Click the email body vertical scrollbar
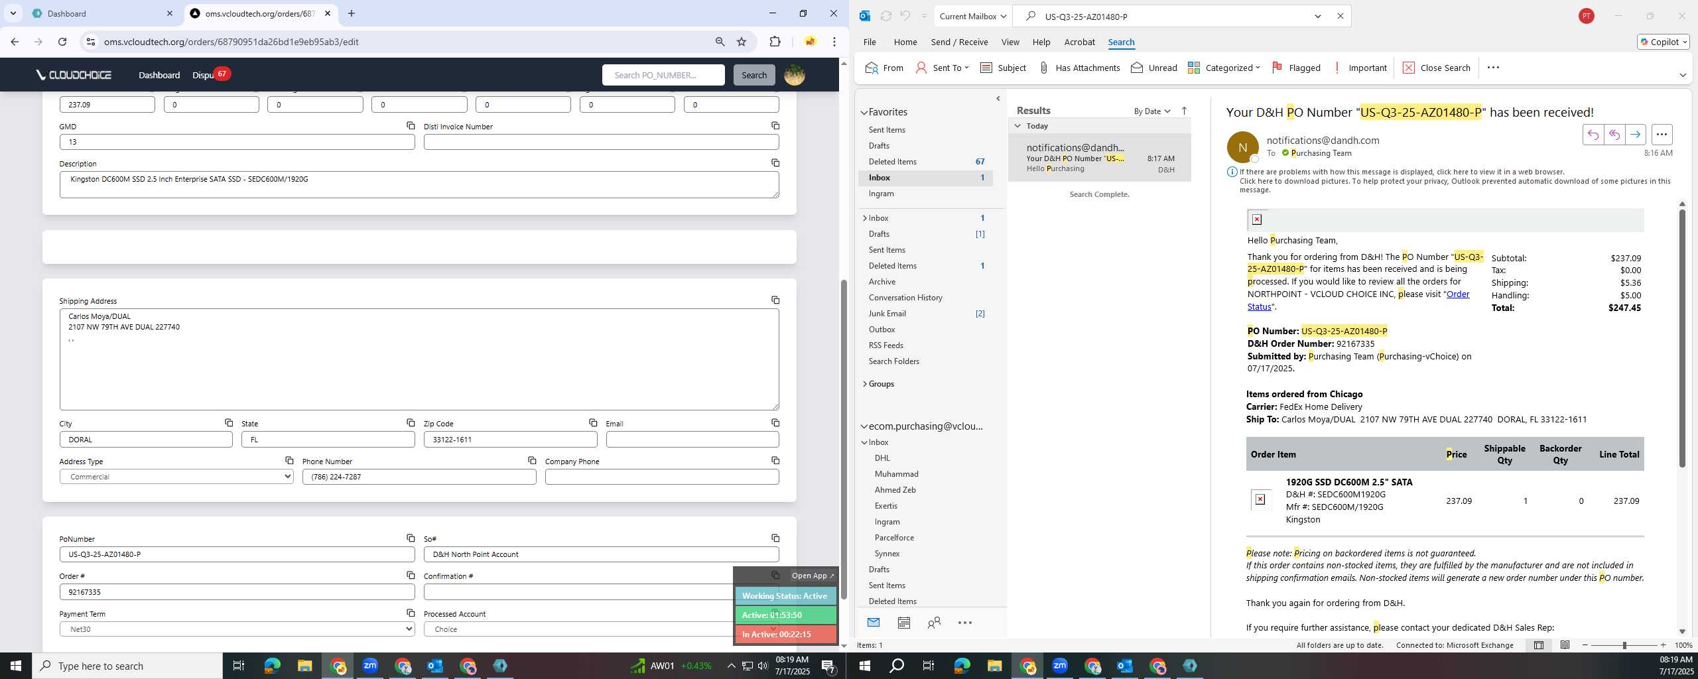 (x=1681, y=338)
